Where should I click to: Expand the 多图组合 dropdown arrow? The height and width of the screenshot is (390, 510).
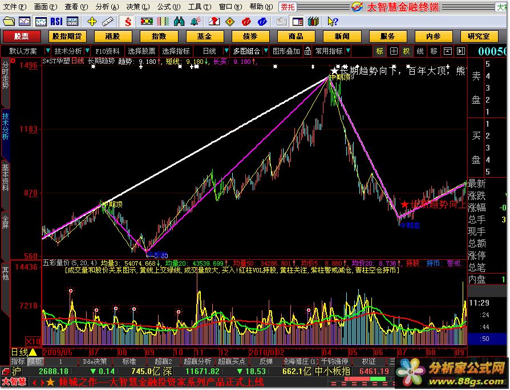pyautogui.click(x=266, y=51)
